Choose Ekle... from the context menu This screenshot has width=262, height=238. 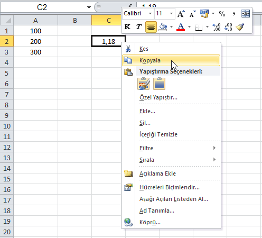coord(171,111)
